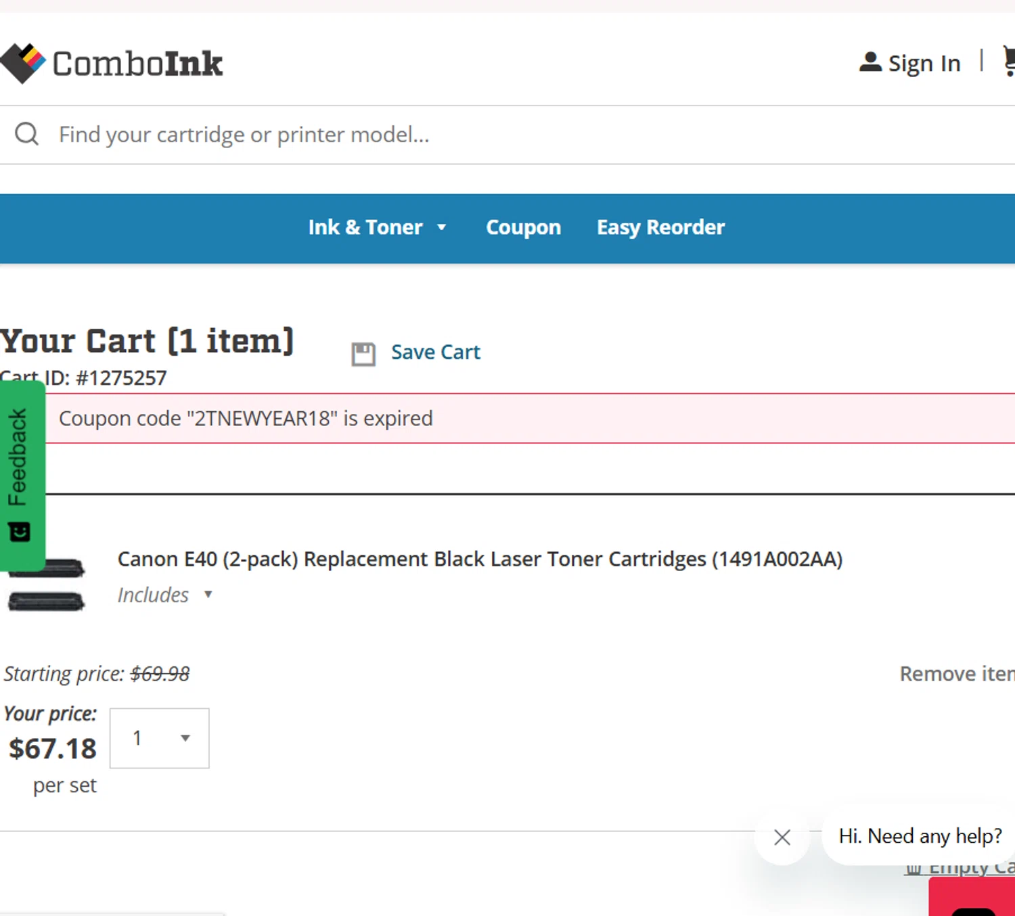
Task: Click the 'per set' label
Action: pyautogui.click(x=65, y=786)
